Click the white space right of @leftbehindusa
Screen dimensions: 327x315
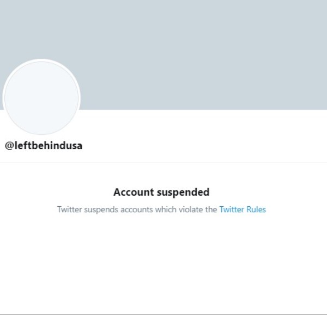[x=204, y=145]
